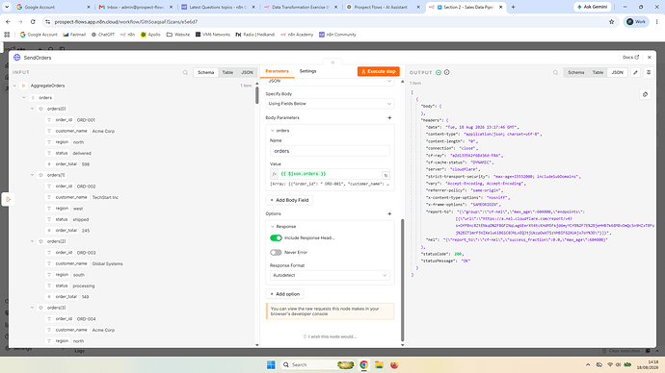Screen dimensions: 665x373
Task: Open Specify Body dropdown
Action: (330, 104)
